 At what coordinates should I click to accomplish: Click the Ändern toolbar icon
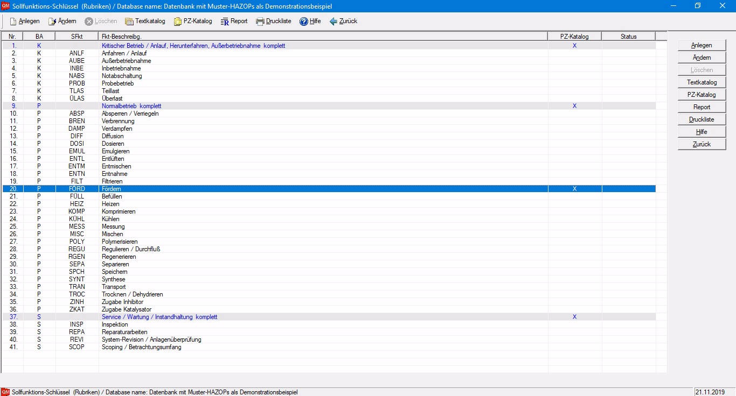tap(52, 22)
